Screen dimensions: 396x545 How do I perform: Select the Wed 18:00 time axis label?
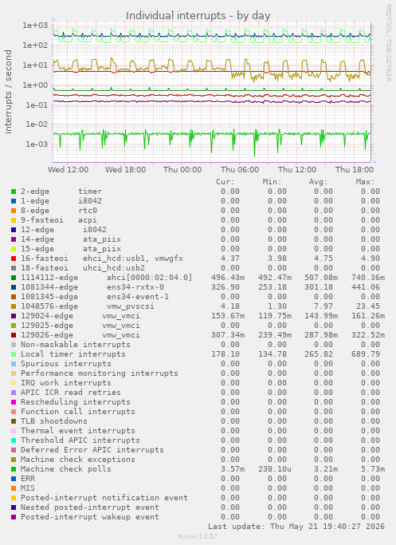tap(125, 170)
